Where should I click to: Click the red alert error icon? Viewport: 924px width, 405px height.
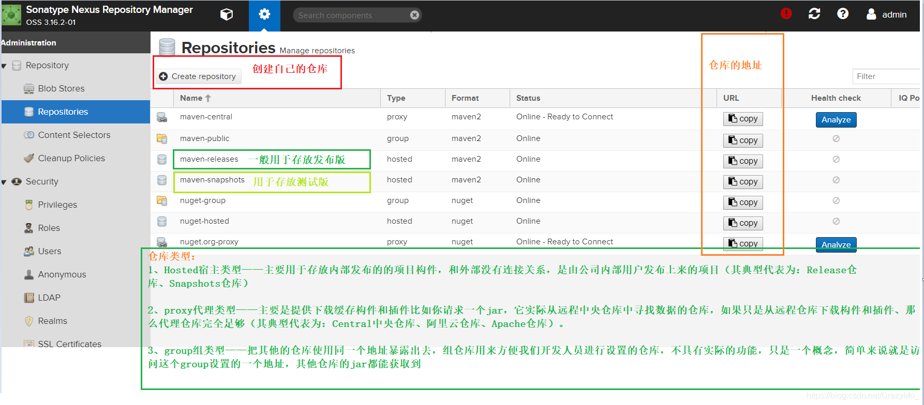786,14
